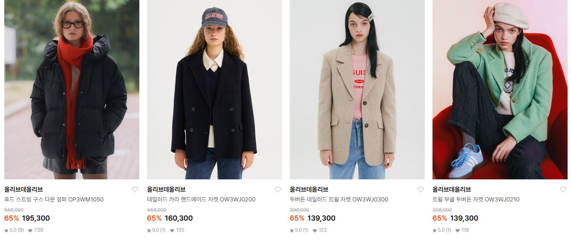Open product title ending OP3WM1050
Screen dimensions: 571x241
pyautogui.click(x=54, y=199)
